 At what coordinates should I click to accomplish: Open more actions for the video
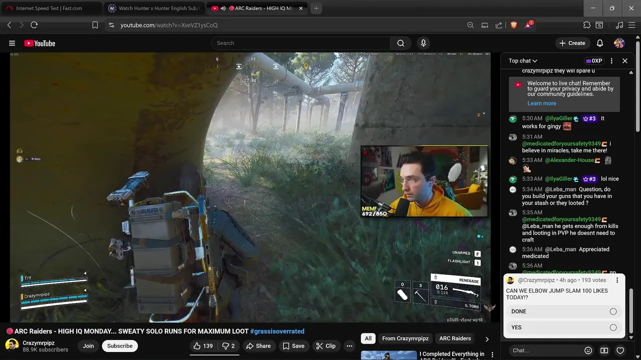(x=350, y=346)
